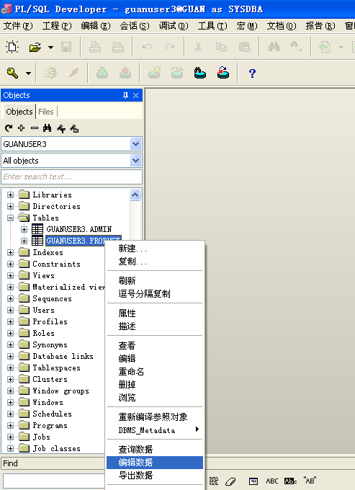Click the Print icon
The image size is (355, 490).
tap(94, 47)
